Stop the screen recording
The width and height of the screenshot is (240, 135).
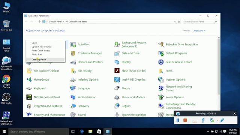(x=185, y=120)
